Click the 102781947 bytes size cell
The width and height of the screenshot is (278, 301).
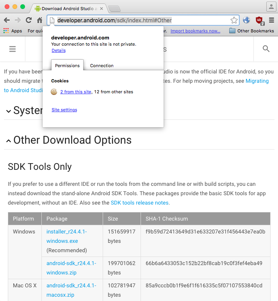pyautogui.click(x=121, y=290)
